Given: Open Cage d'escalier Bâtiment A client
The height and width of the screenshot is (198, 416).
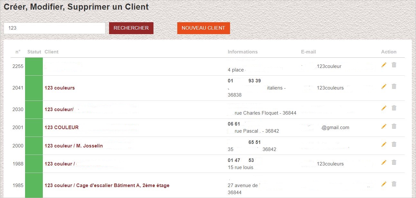Looking at the screenshot, I should [x=107, y=185].
